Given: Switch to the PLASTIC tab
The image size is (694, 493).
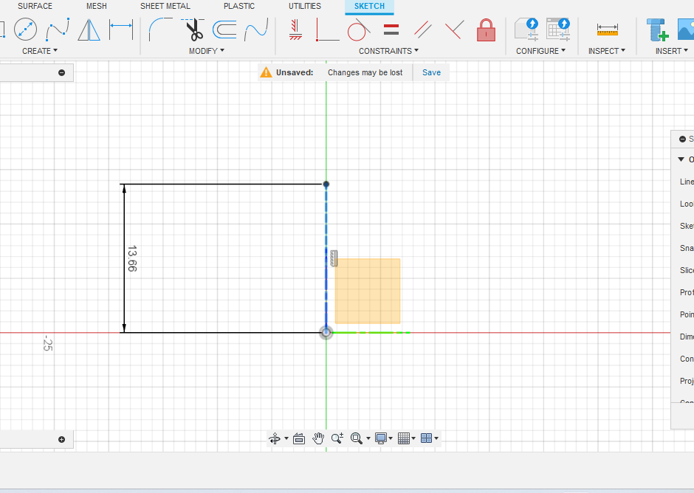Looking at the screenshot, I should [239, 6].
